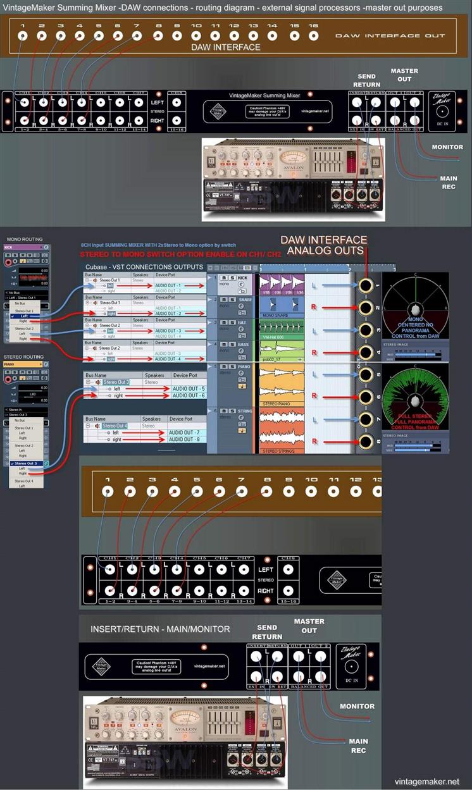Collapse the Stereo Out 4 bus

pyautogui.click(x=88, y=426)
